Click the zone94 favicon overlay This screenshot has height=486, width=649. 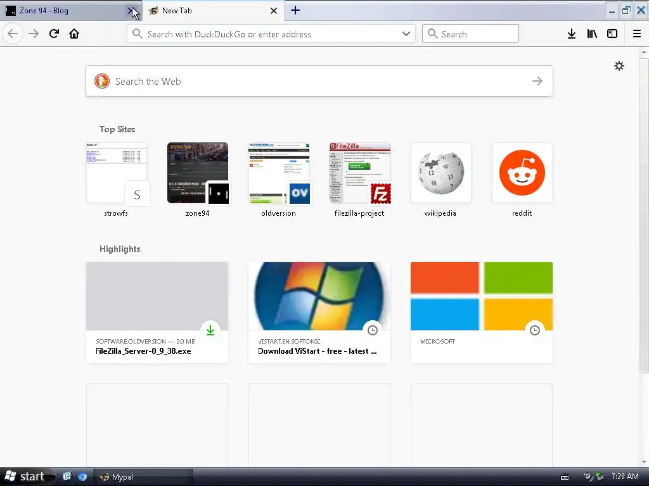point(218,193)
